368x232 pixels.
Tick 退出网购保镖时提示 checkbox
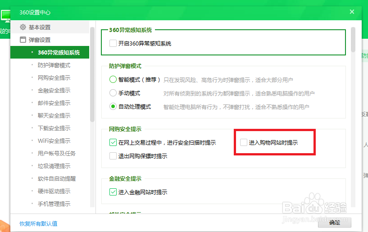[113, 156]
